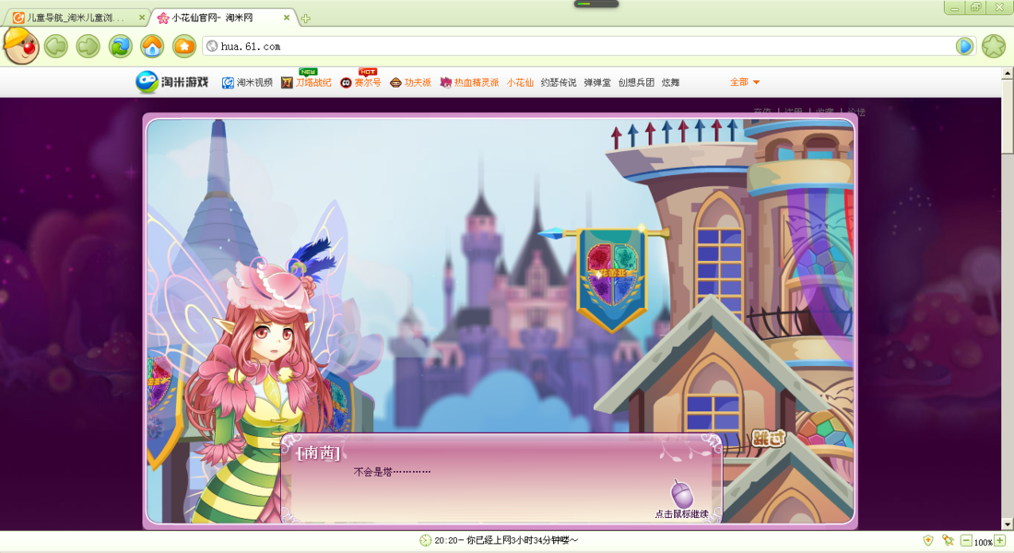The image size is (1014, 553).
Task: Open the 创想兵团 link
Action: (x=636, y=83)
